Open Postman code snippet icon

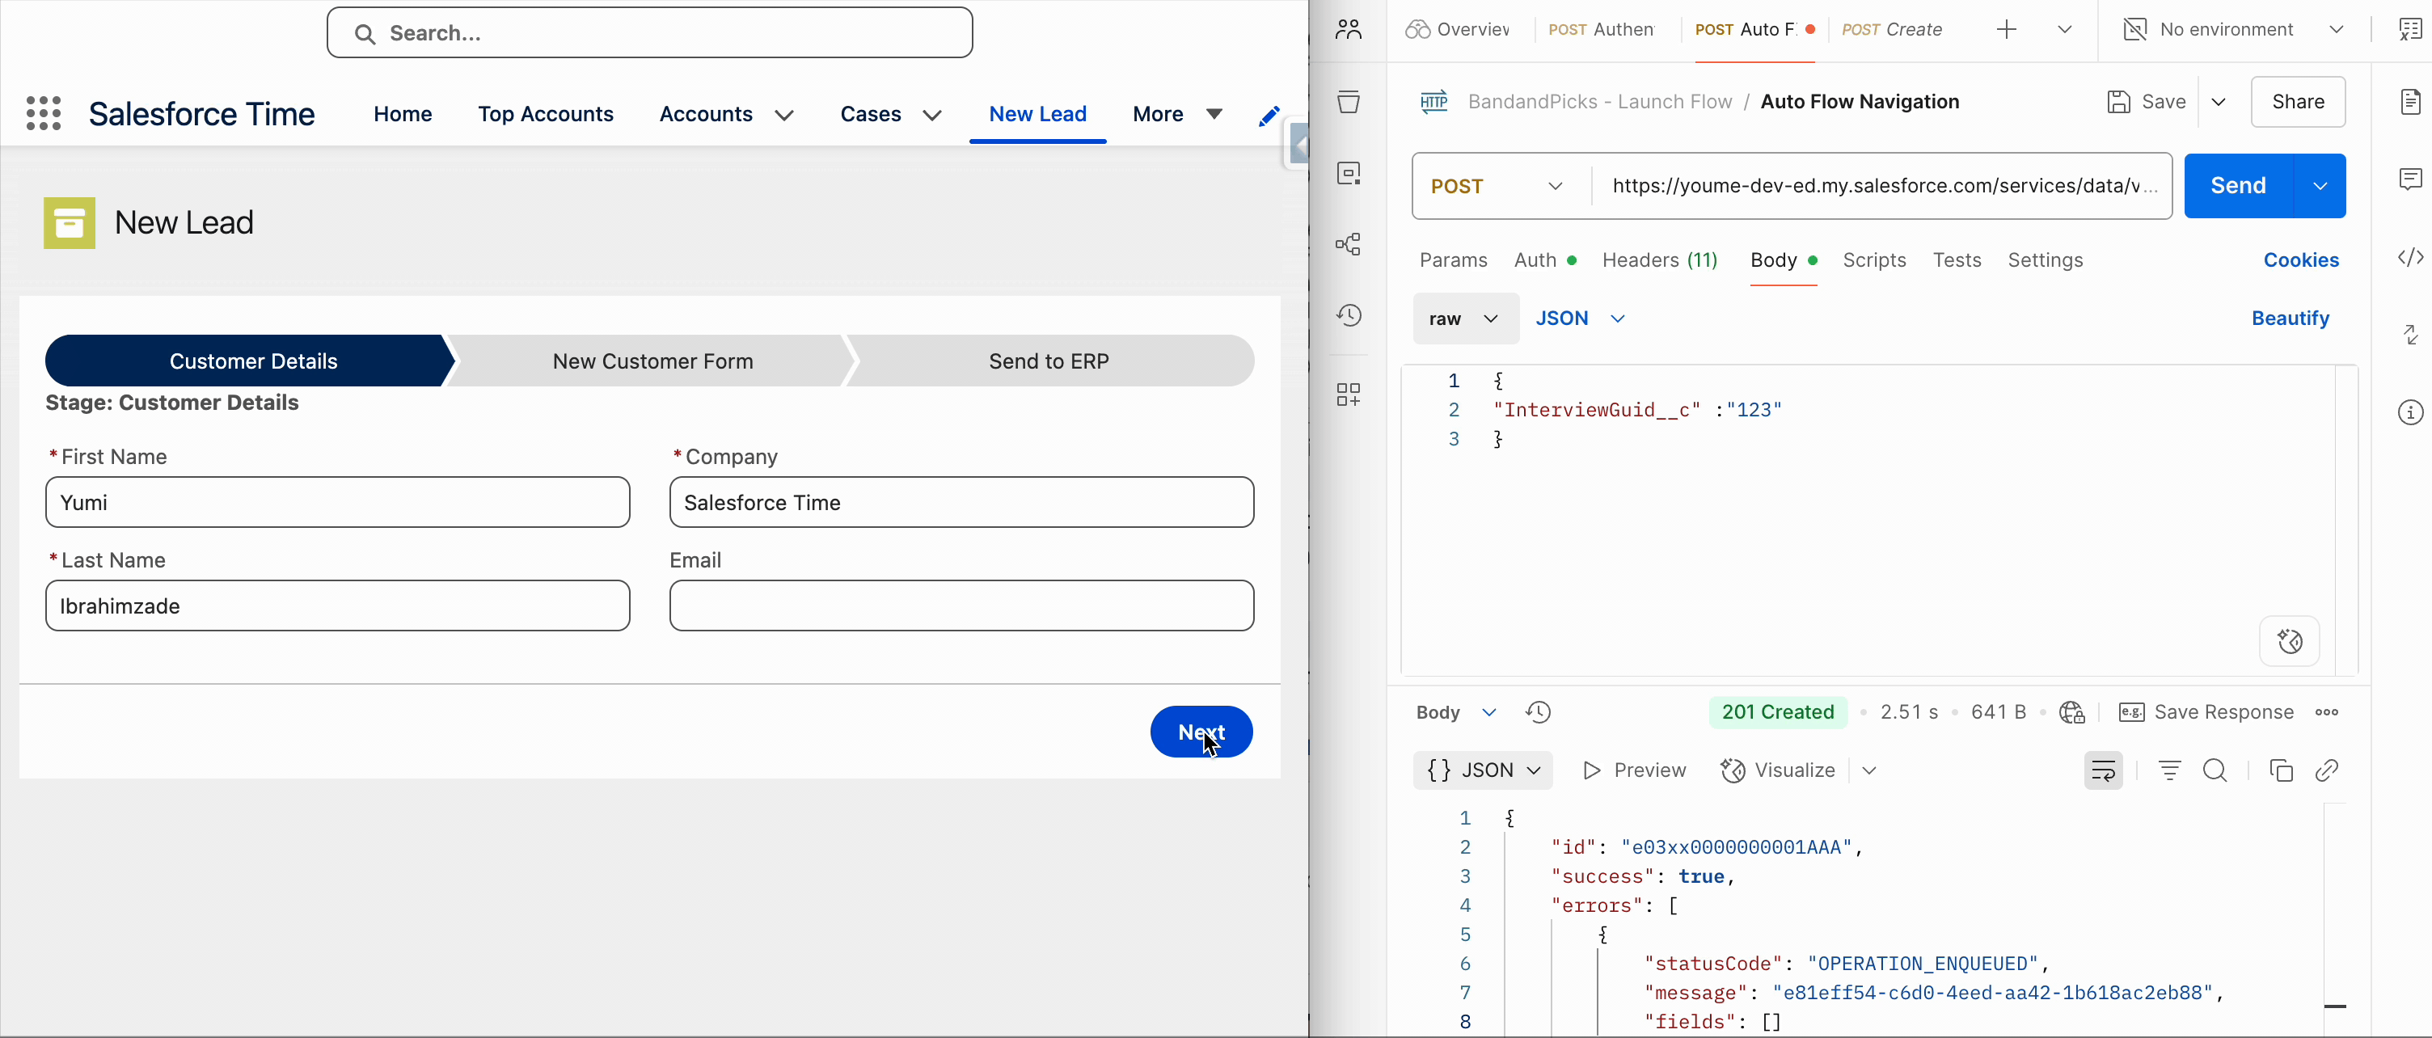coord(2410,256)
